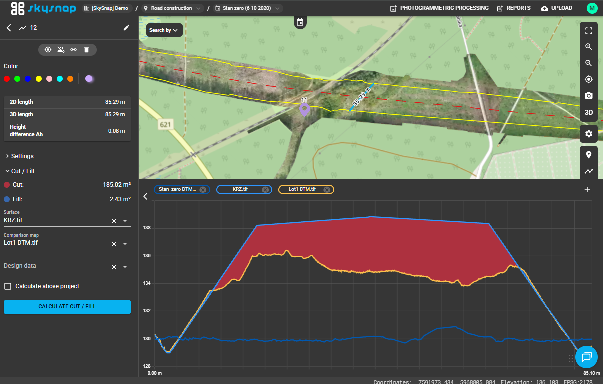Open custom lavender color picker

point(89,79)
